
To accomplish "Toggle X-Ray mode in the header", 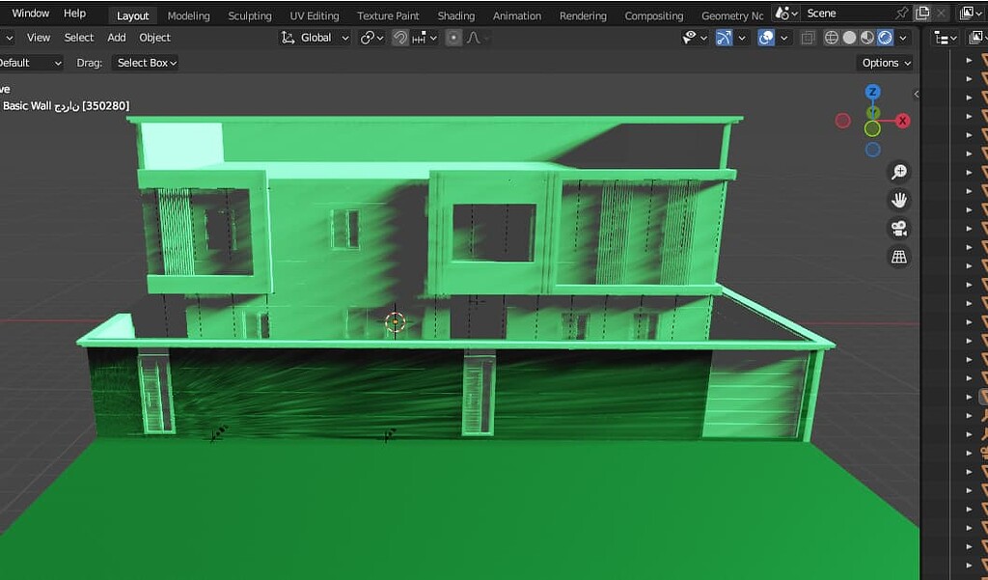I will point(807,37).
